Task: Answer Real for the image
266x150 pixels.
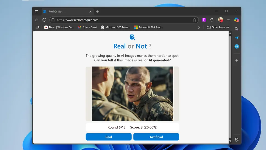Action: tap(109, 137)
